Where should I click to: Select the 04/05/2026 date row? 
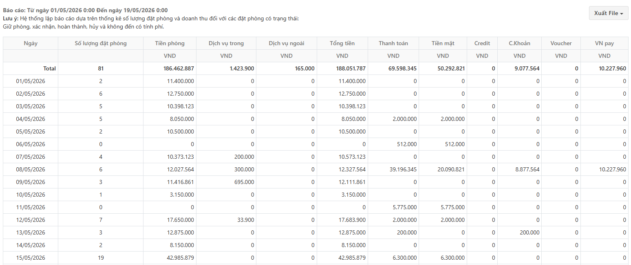315,119
